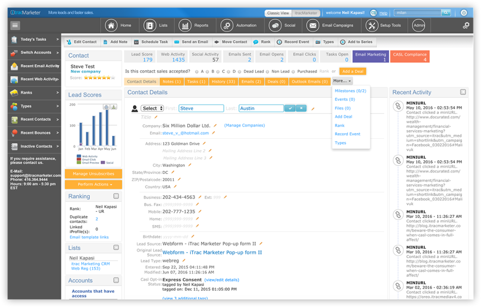Cancel name edit with X button
The width and height of the screenshot is (481, 307).
pyautogui.click(x=301, y=108)
